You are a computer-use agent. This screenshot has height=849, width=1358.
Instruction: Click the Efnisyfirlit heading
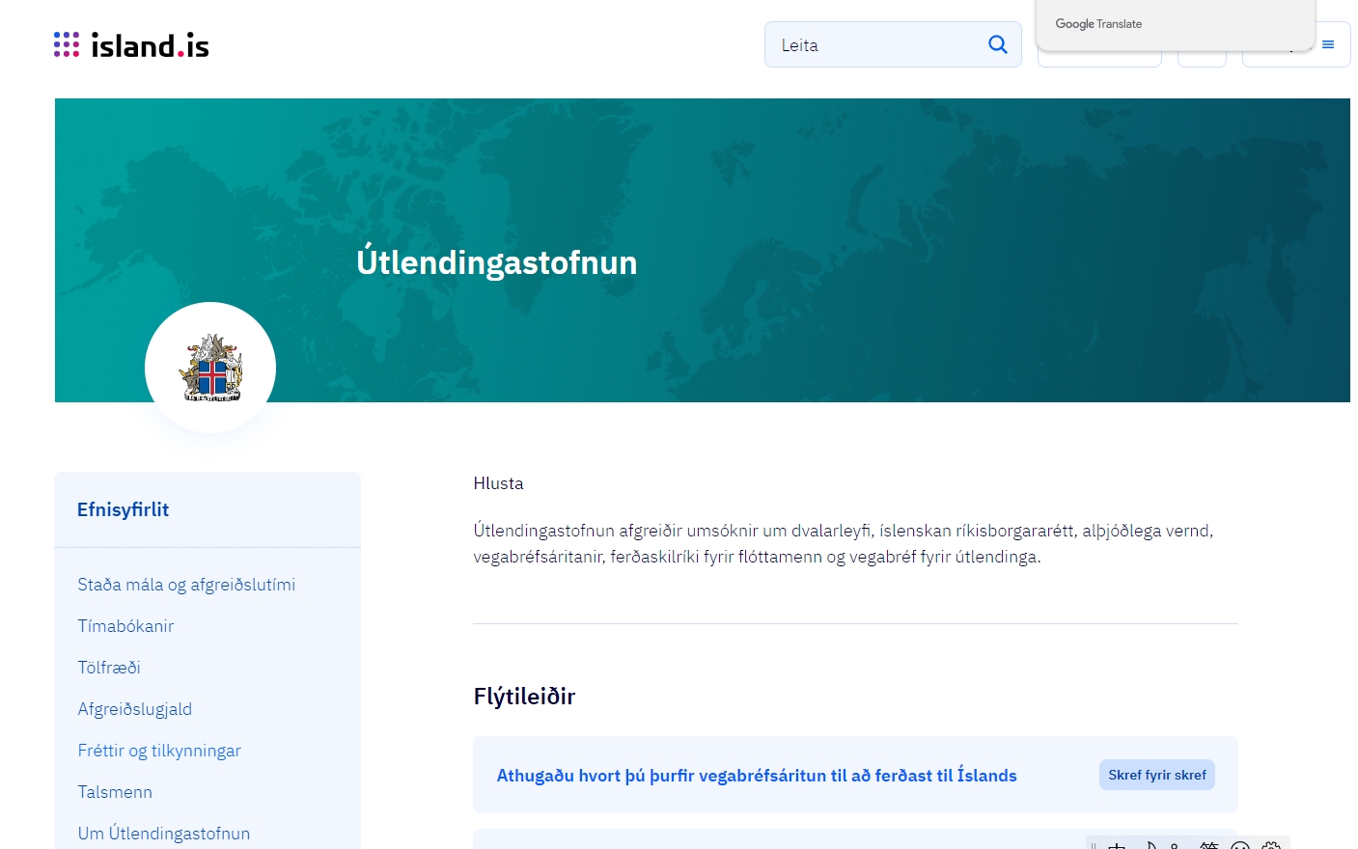(x=123, y=509)
